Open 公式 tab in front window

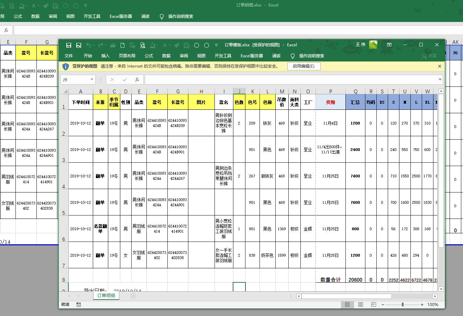(x=149, y=56)
